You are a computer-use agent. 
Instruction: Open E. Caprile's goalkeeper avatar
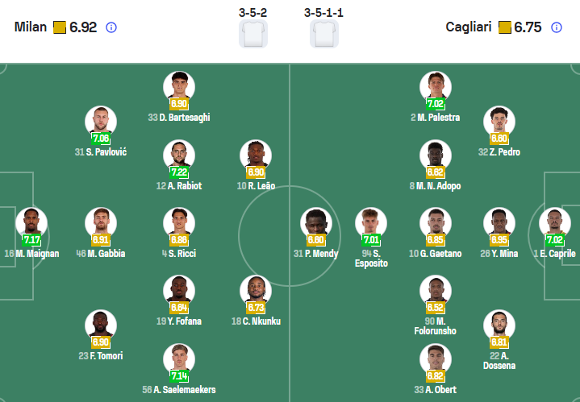coord(555,223)
